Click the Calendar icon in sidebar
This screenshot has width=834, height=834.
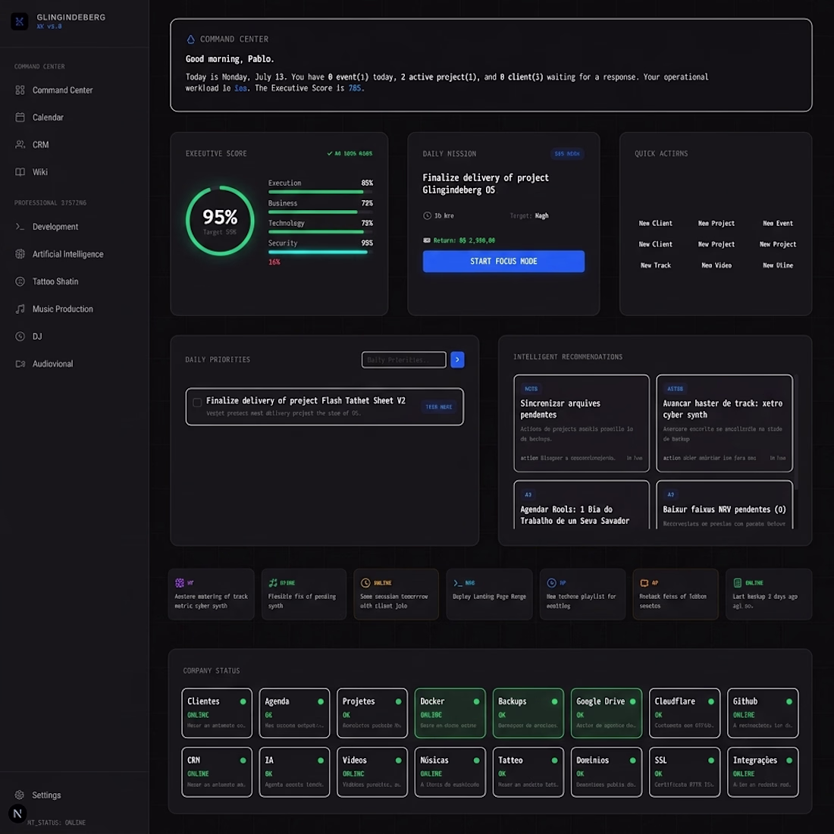pyautogui.click(x=20, y=117)
